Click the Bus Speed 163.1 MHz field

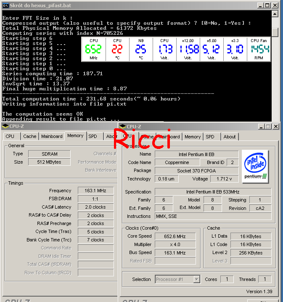point(175,253)
